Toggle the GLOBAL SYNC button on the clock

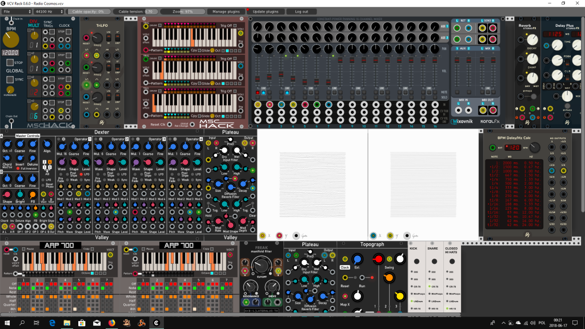(x=10, y=79)
